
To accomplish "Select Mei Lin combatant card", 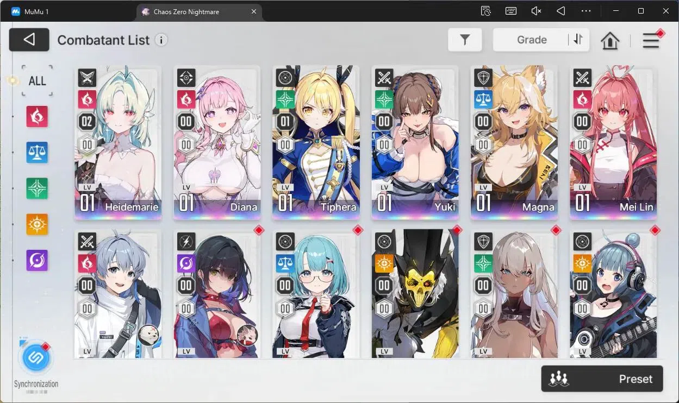I will click(613, 143).
